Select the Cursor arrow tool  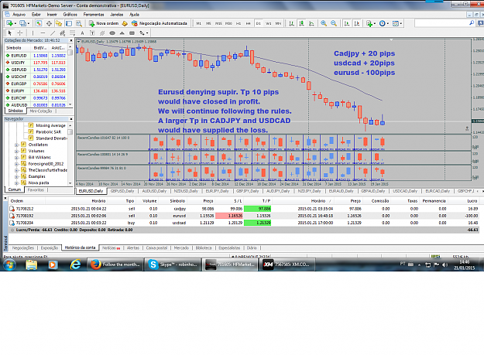10,33
